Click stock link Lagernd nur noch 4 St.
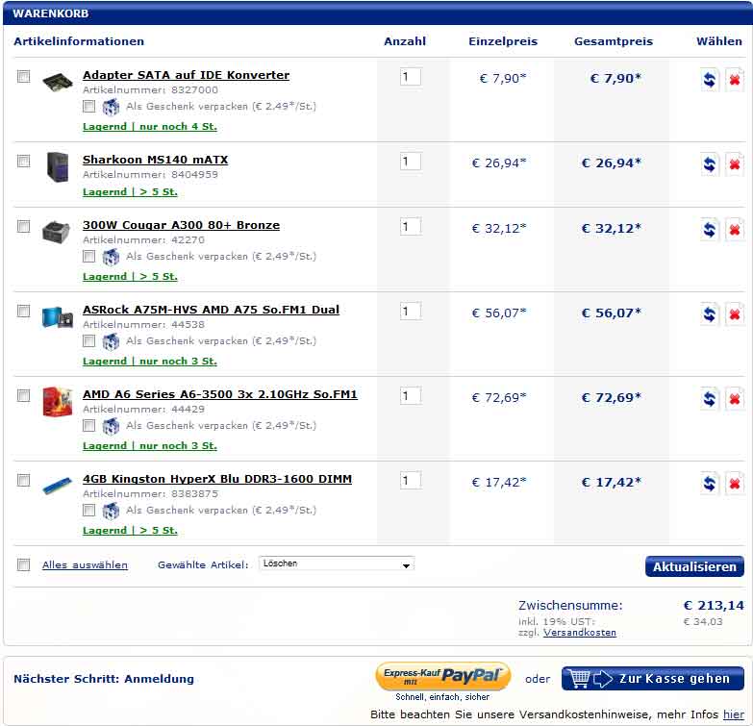 tap(150, 127)
